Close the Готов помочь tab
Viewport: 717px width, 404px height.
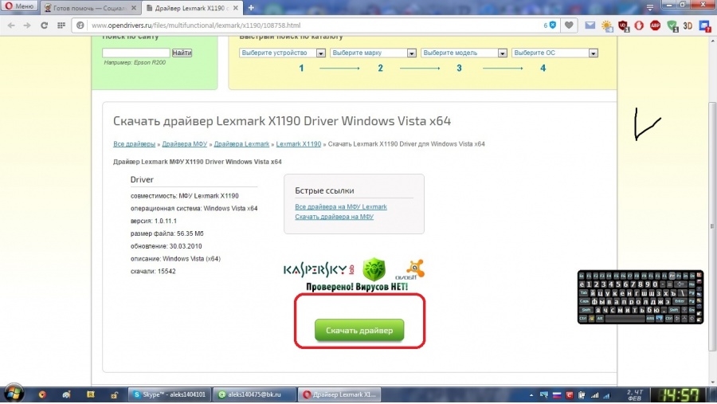[x=134, y=8]
